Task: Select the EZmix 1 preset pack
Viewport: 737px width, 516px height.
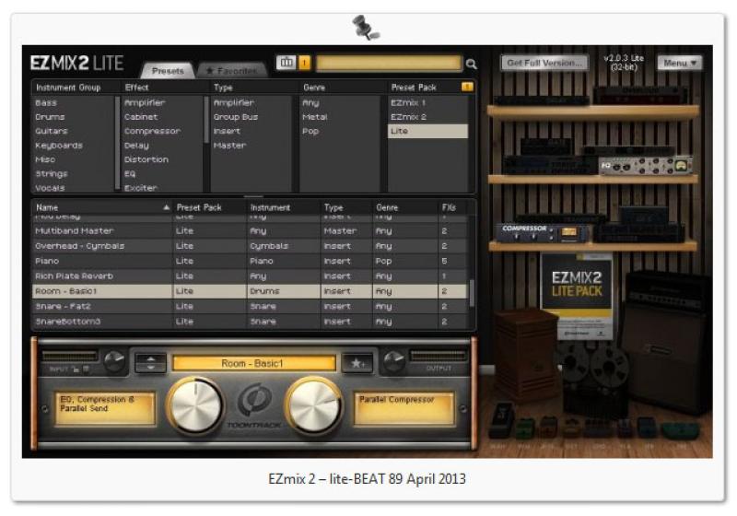Action: [408, 102]
